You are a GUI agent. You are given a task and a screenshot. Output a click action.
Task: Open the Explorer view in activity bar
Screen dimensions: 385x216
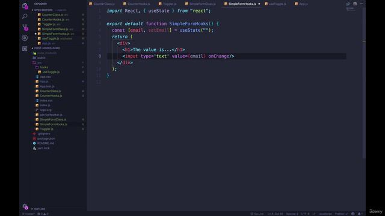point(25,6)
